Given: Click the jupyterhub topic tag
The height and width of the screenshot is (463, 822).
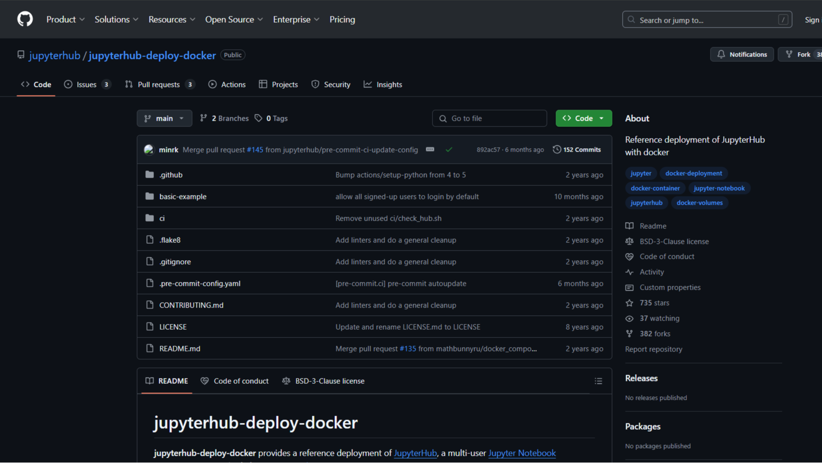Looking at the screenshot, I should pyautogui.click(x=646, y=203).
